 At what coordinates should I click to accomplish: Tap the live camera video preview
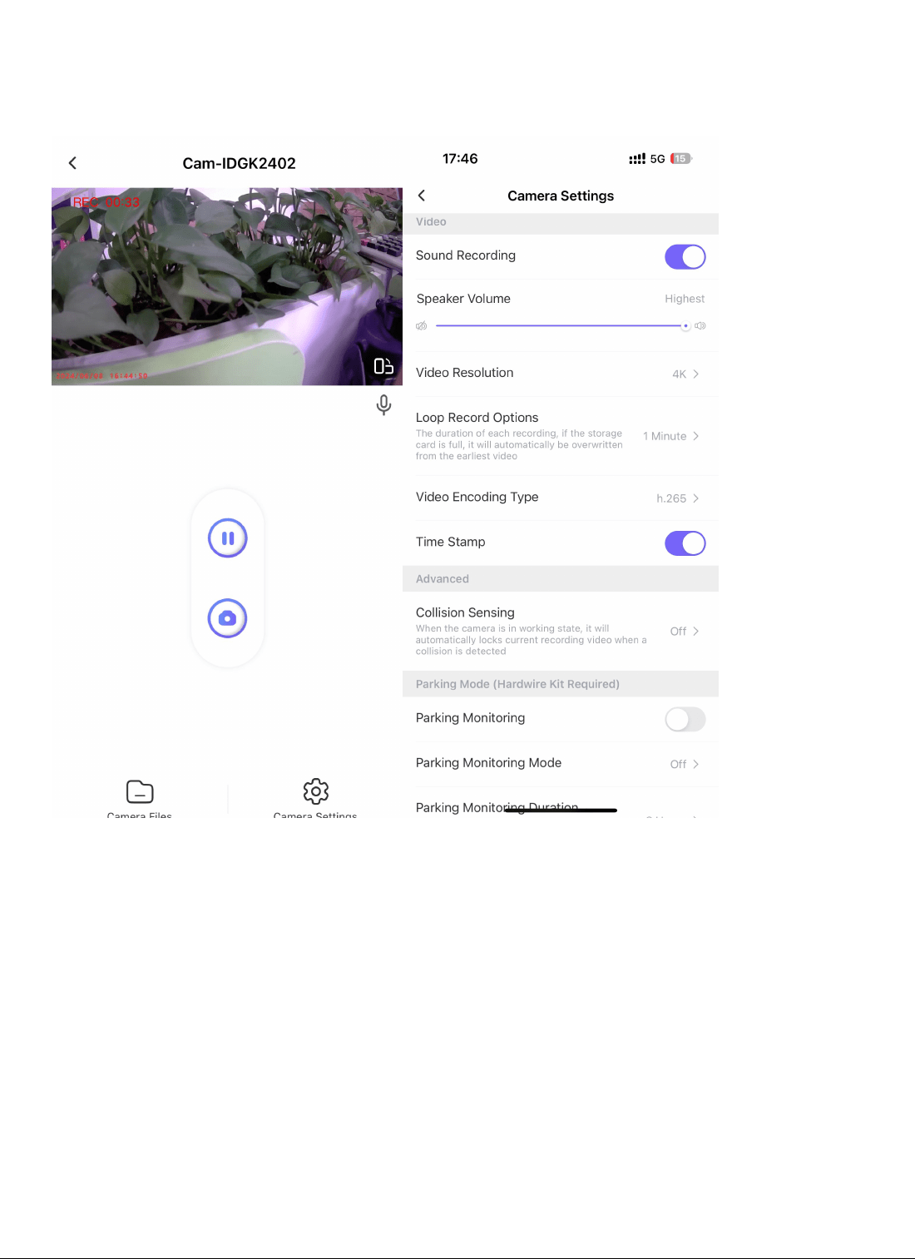pos(227,286)
